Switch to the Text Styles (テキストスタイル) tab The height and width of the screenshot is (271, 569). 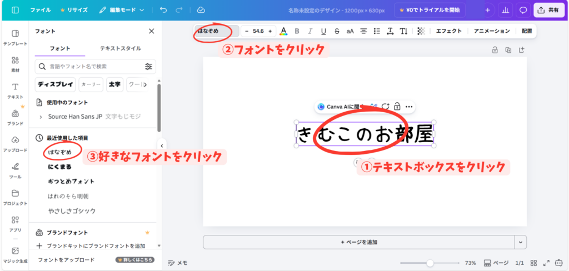click(121, 48)
